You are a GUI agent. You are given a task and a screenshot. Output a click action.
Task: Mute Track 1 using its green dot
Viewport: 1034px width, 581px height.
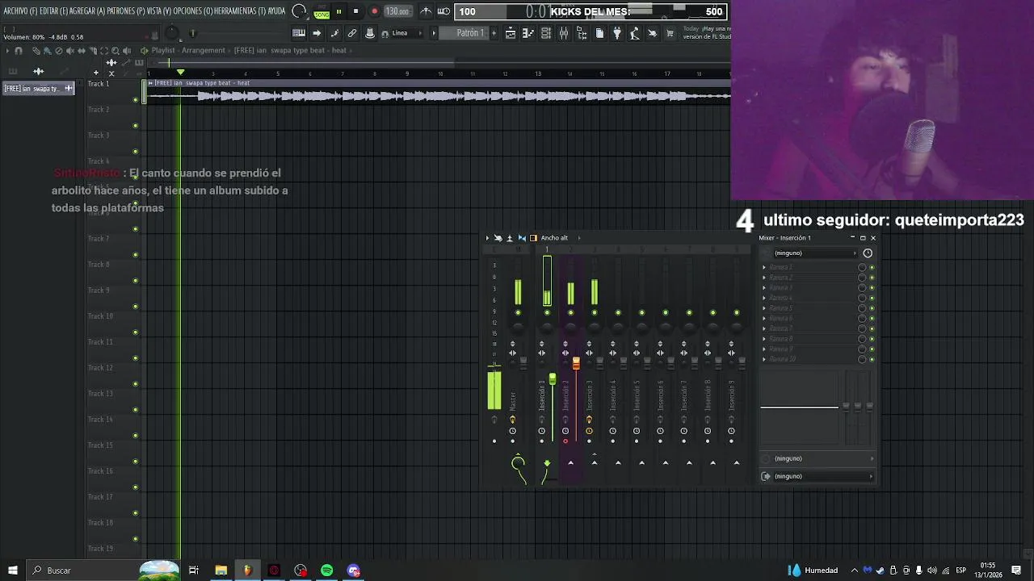click(136, 100)
